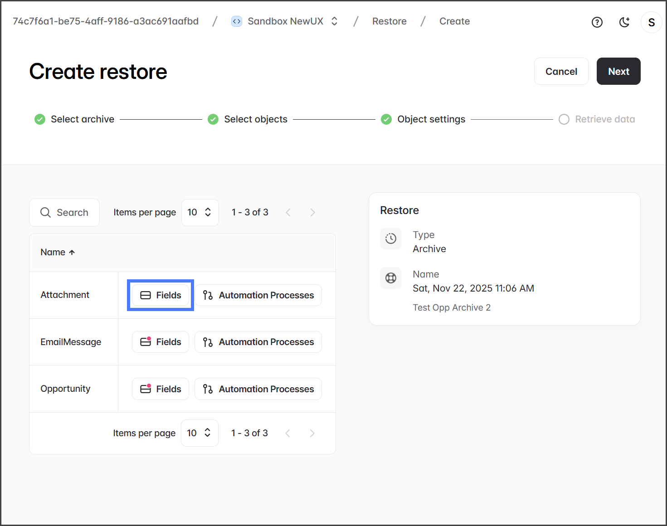This screenshot has height=526, width=667.
Task: Open the help question mark icon
Action: coord(597,22)
